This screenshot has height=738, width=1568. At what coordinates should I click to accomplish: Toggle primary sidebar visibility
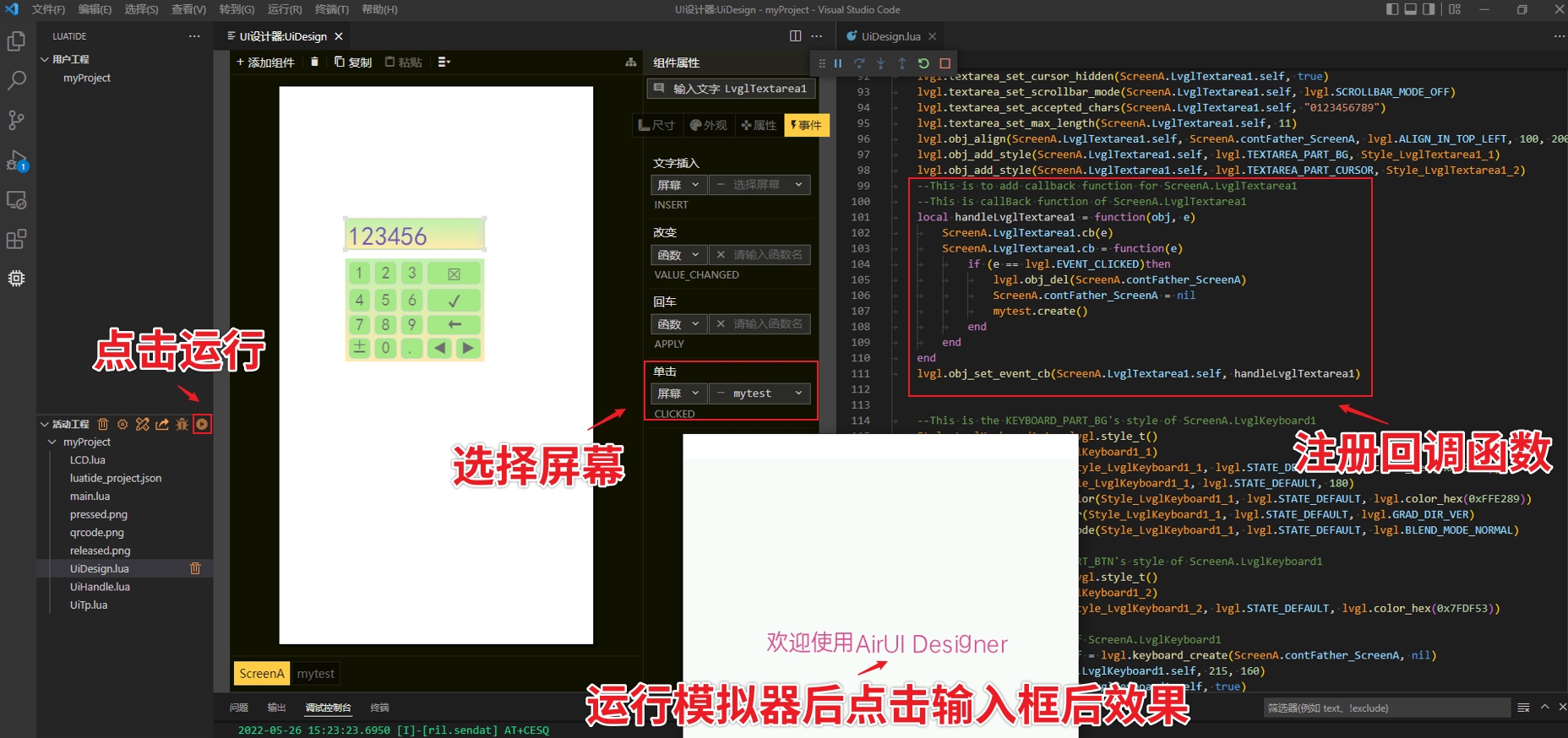coord(1392,9)
